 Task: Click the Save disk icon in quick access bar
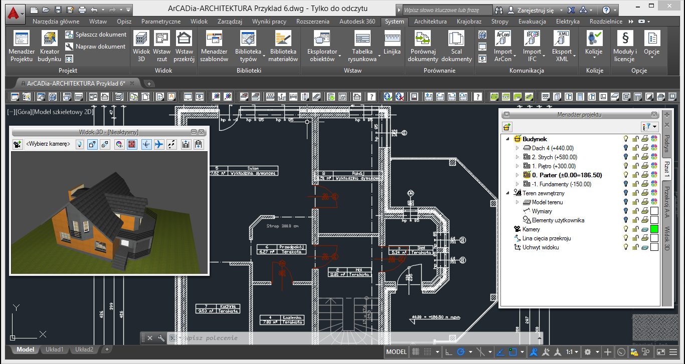[x=58, y=10]
